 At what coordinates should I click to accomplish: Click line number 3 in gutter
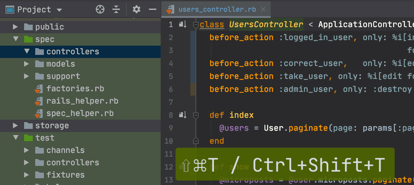click(171, 50)
